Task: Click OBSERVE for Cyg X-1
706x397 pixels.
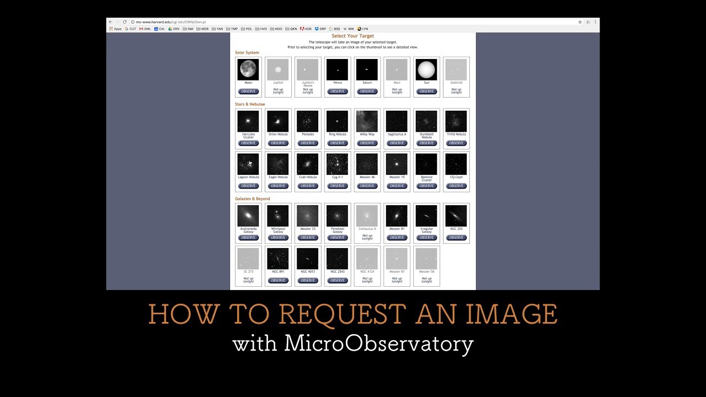Action: [x=338, y=186]
